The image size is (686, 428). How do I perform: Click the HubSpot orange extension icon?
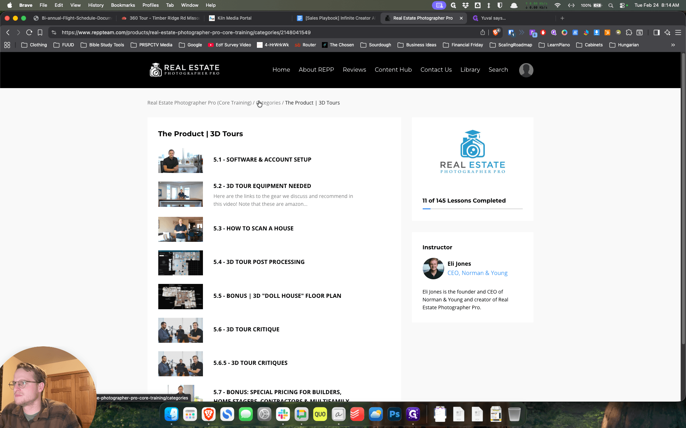pos(607,32)
